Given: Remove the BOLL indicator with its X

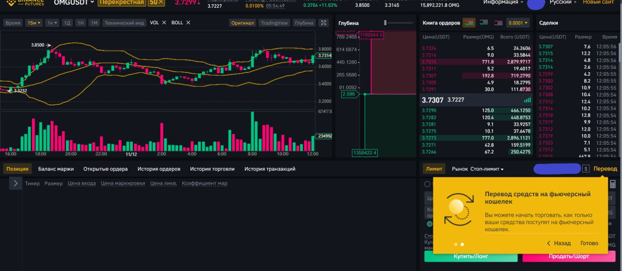Looking at the screenshot, I should point(188,23).
